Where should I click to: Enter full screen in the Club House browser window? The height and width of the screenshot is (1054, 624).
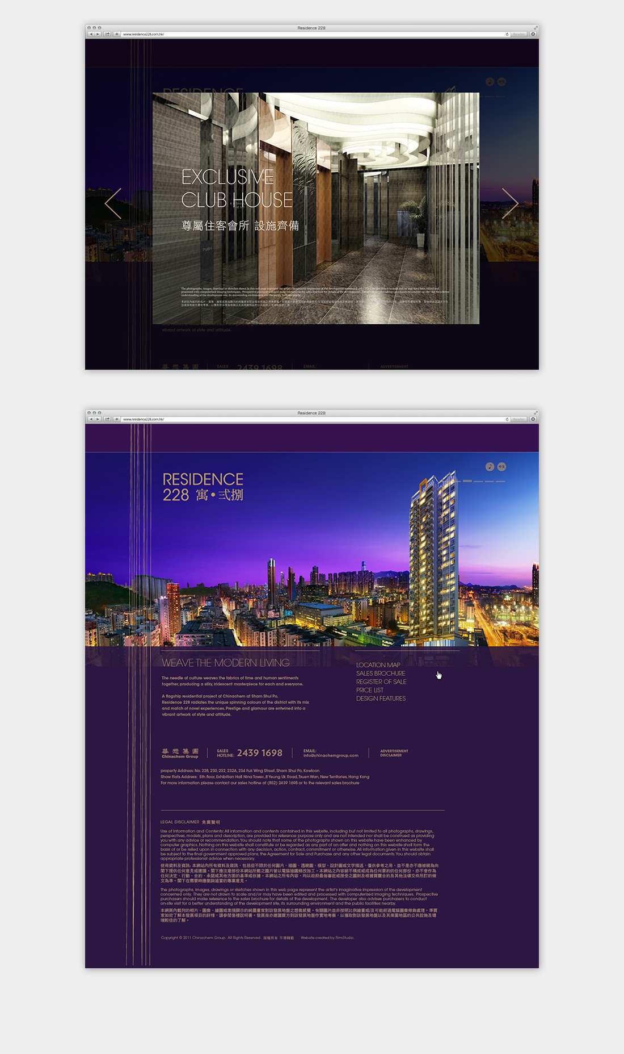click(x=536, y=27)
